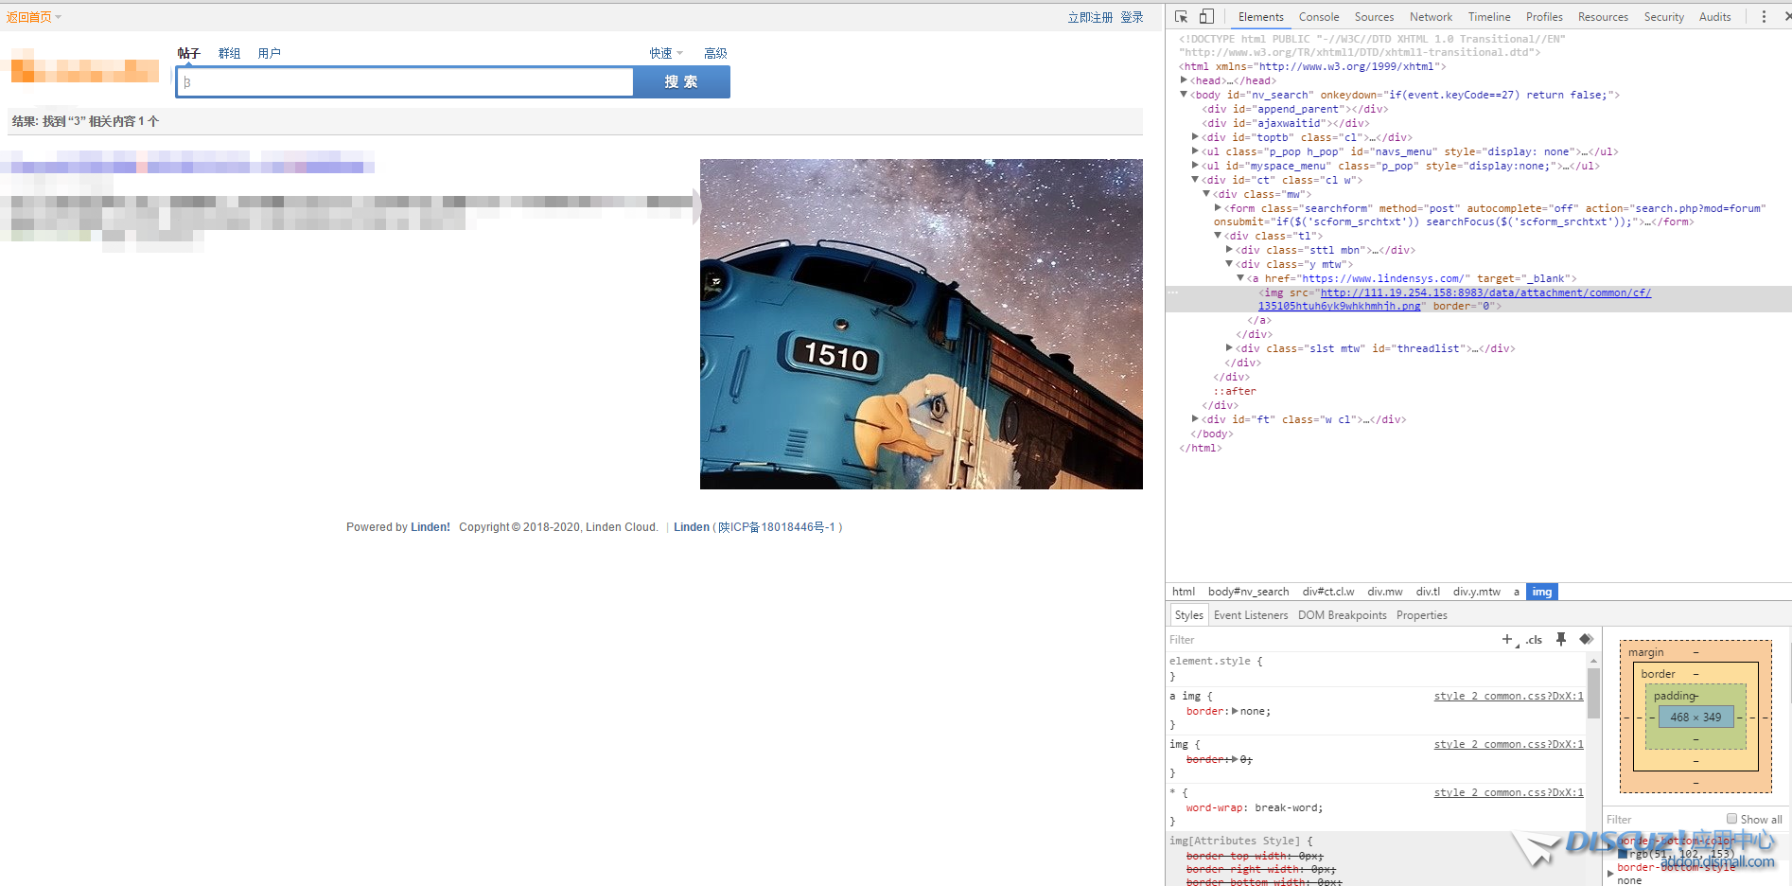Image resolution: width=1792 pixels, height=886 pixels.
Task: Expand the div threadlist node
Action: [x=1229, y=348]
